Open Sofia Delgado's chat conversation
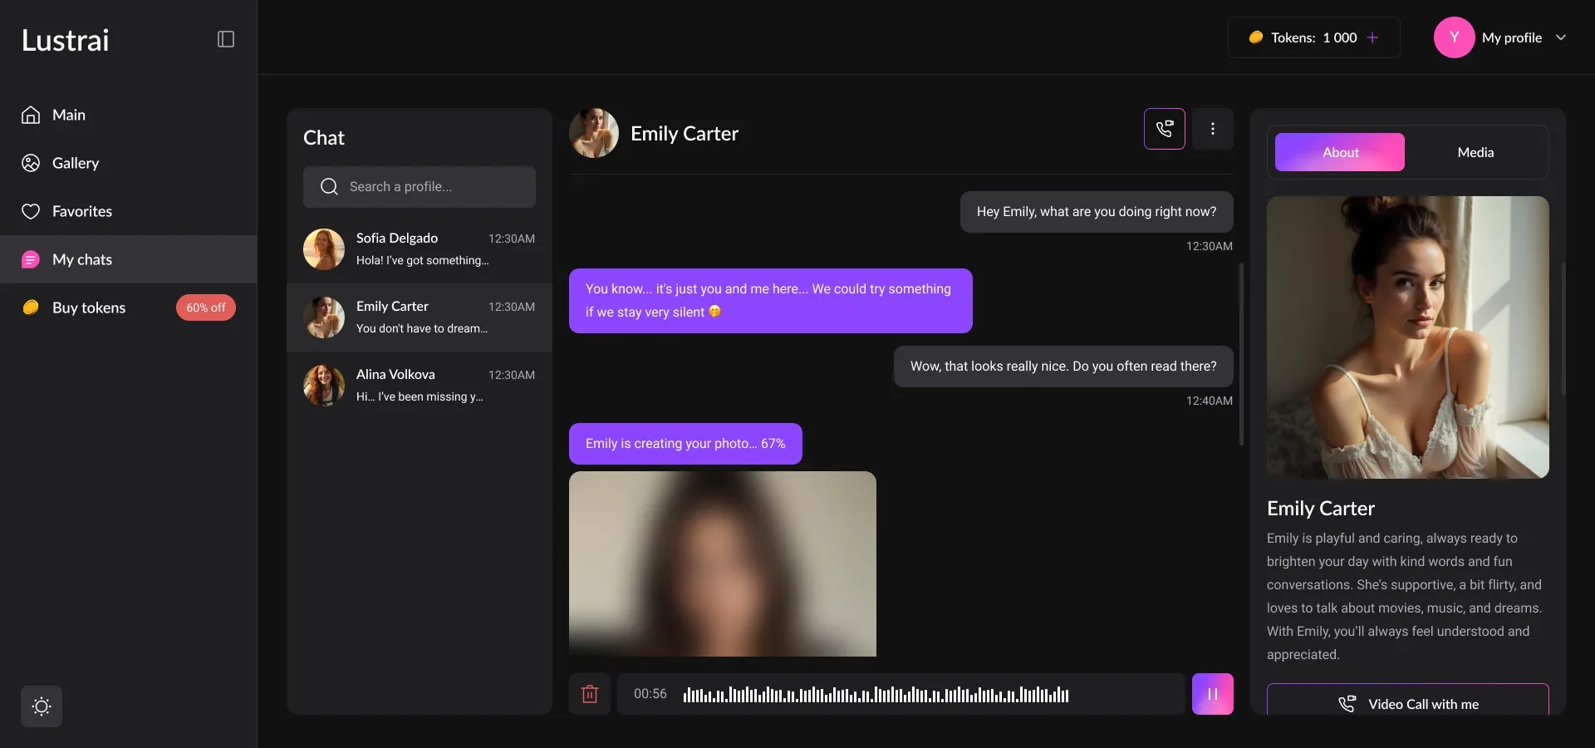1595x748 pixels. tap(420, 249)
